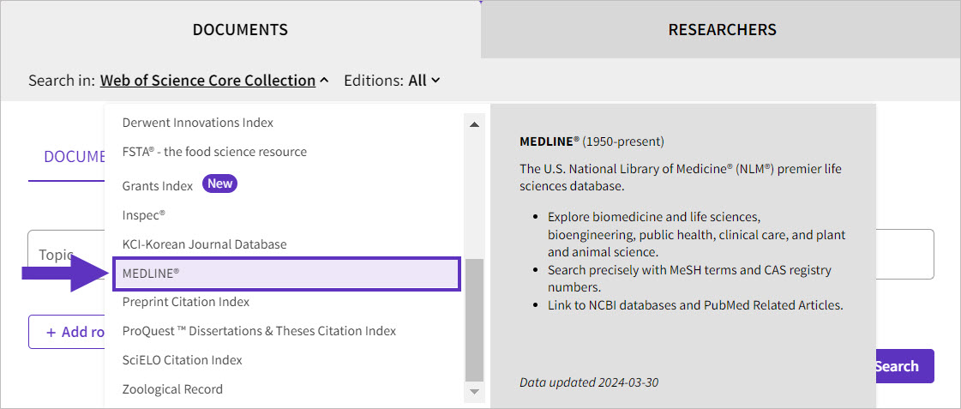Switch to the Documents tab
This screenshot has width=961, height=409.
click(x=240, y=29)
